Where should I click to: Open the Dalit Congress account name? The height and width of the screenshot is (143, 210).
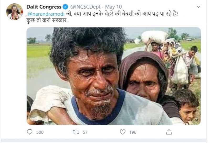pos(44,7)
